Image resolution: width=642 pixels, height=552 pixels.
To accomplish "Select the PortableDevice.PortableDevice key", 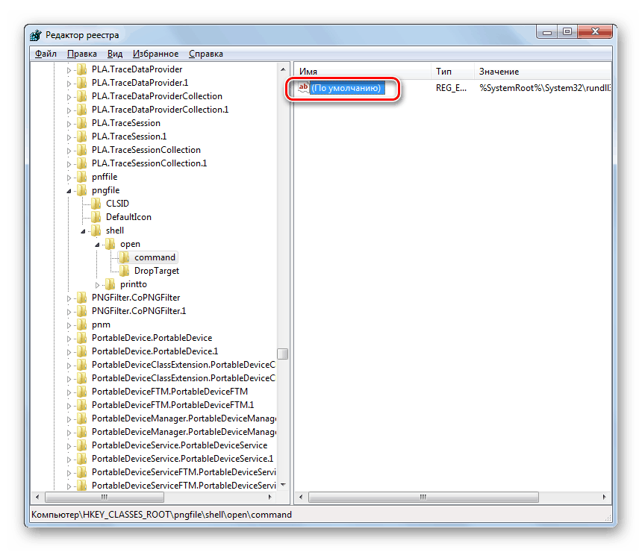I will (151, 337).
